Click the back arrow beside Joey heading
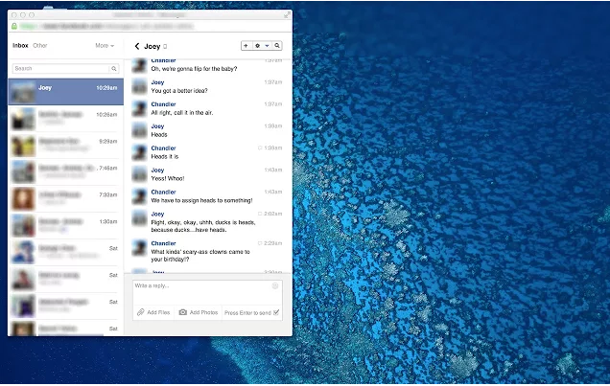This screenshot has height=386, width=610. (137, 46)
